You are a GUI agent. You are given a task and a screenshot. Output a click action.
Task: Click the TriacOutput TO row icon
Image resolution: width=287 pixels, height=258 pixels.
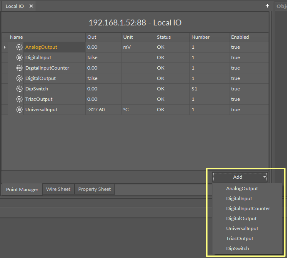coord(19,99)
